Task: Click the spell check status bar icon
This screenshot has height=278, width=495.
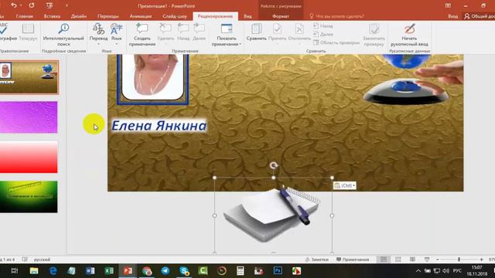Action: point(25,259)
